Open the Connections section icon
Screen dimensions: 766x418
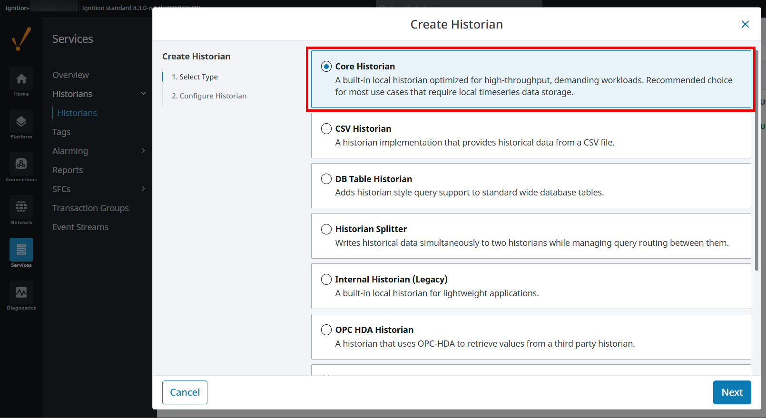tap(21, 164)
